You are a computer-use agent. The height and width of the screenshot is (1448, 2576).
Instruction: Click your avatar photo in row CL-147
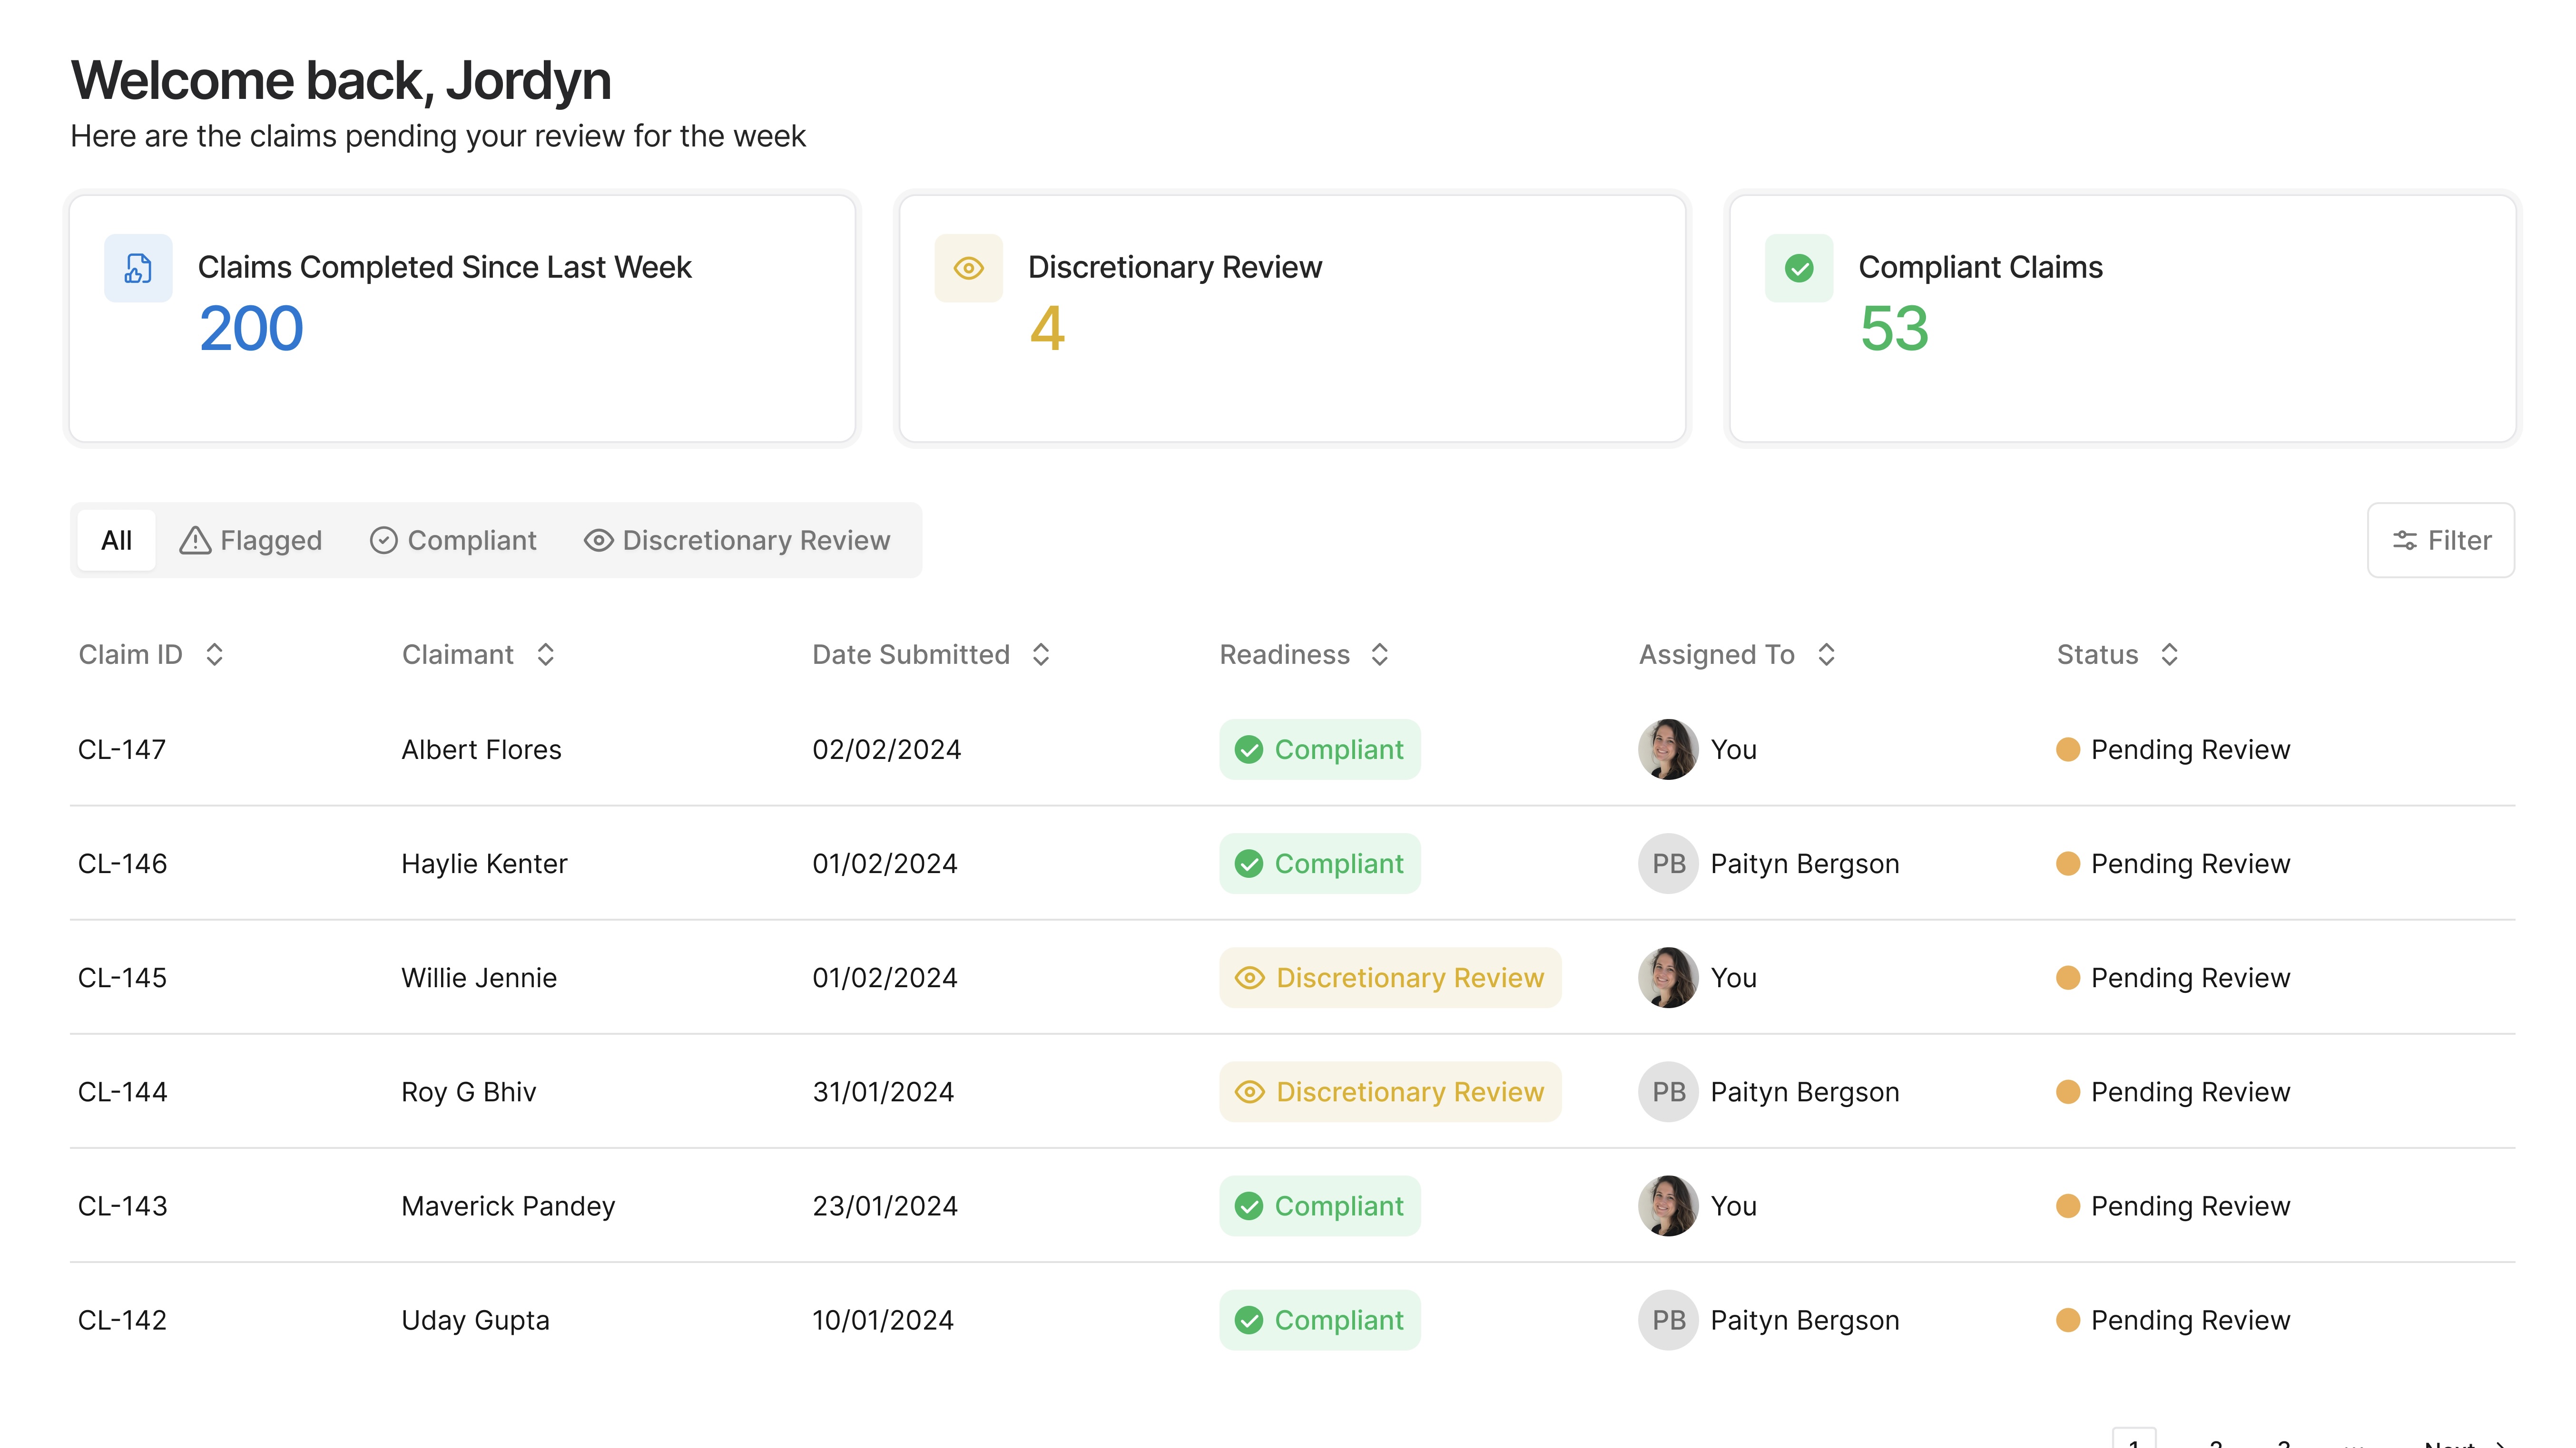[1667, 749]
